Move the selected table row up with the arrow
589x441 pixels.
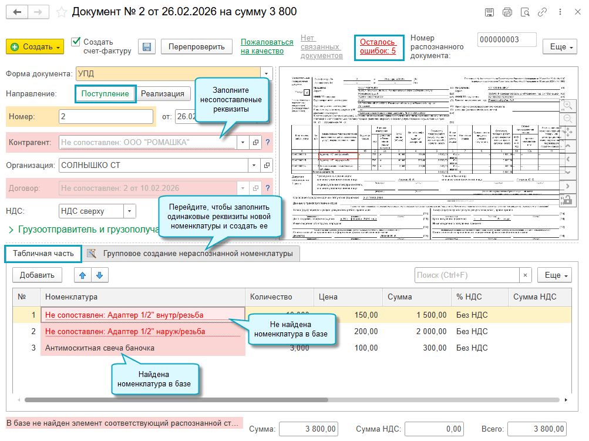[83, 275]
